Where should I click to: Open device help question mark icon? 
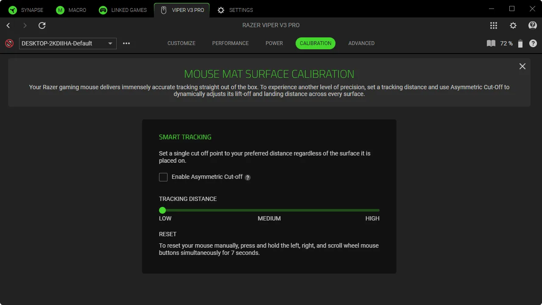pos(533,43)
